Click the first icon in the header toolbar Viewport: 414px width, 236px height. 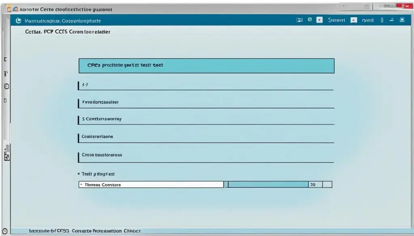(x=300, y=20)
